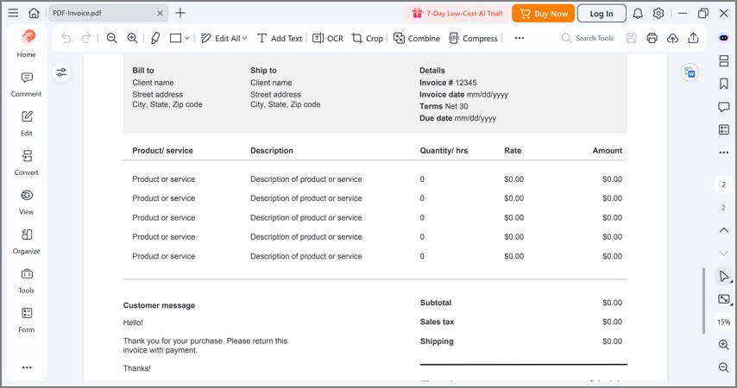The width and height of the screenshot is (737, 388).
Task: Open comments list panel on right
Action: [724, 107]
